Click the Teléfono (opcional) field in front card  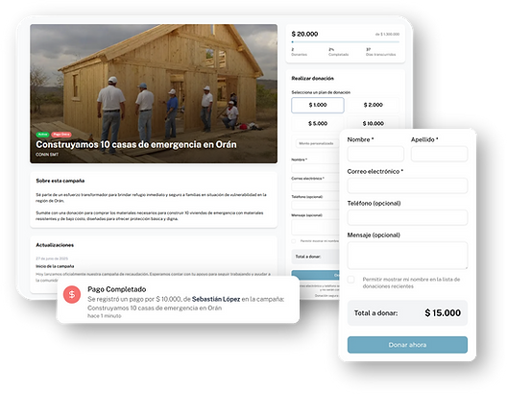[407, 217]
